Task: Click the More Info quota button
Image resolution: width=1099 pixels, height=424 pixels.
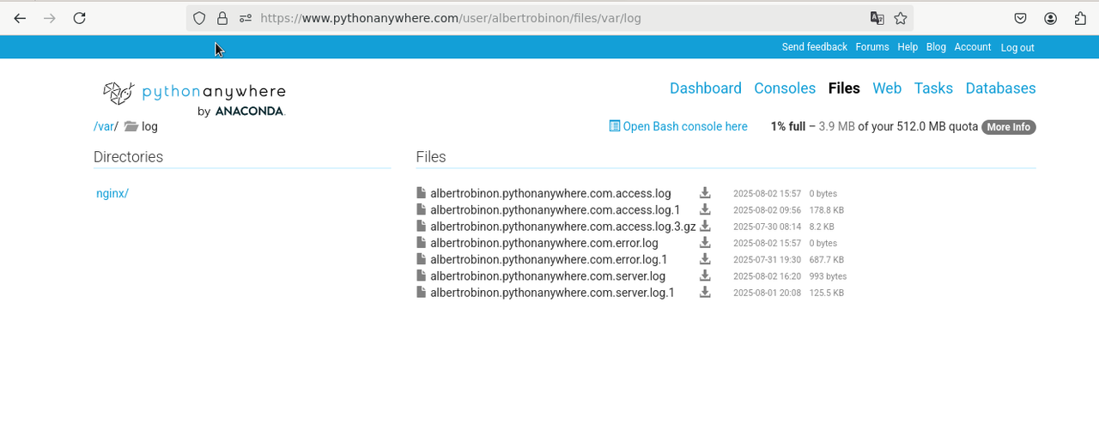Action: coord(1009,127)
